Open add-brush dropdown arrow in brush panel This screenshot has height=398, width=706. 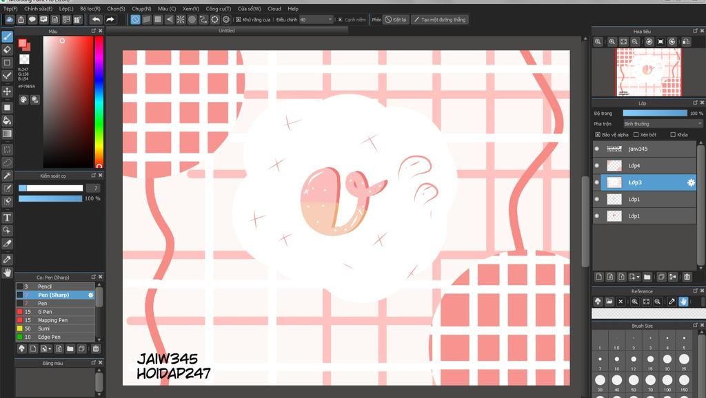click(x=49, y=349)
